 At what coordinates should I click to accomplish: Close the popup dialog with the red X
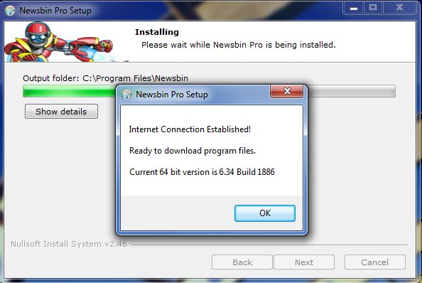286,92
